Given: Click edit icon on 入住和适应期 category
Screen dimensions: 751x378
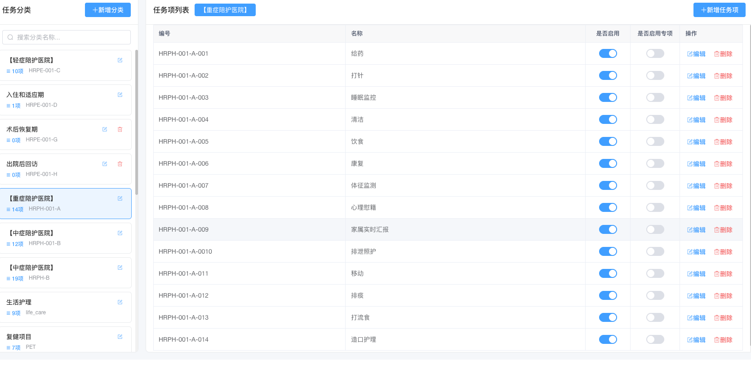Looking at the screenshot, I should point(120,95).
